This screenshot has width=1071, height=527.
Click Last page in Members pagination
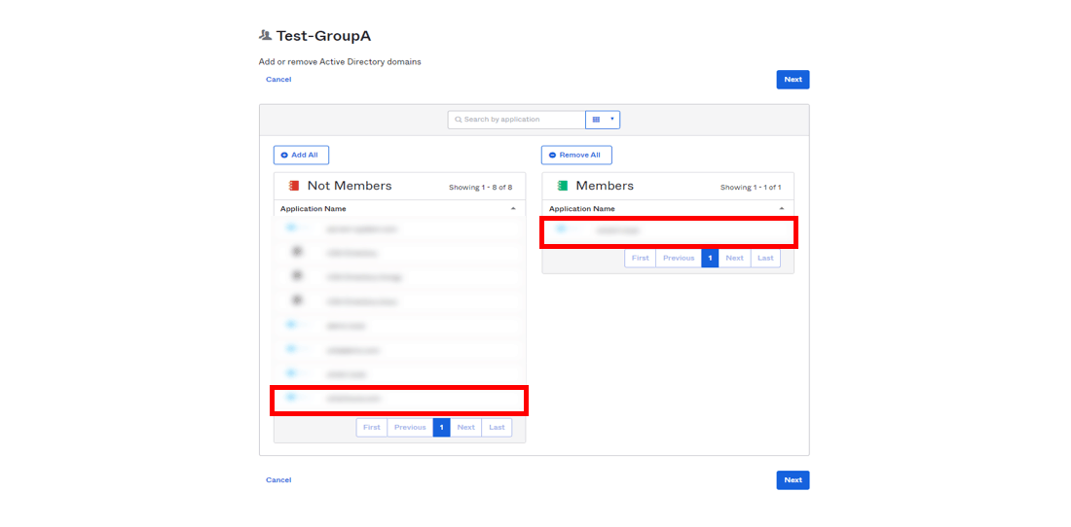(765, 259)
